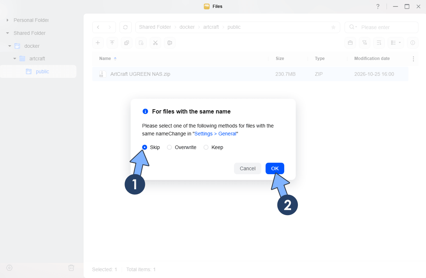426x278 pixels.
Task: Select the public folder in the sidebar
Action: (x=38, y=71)
